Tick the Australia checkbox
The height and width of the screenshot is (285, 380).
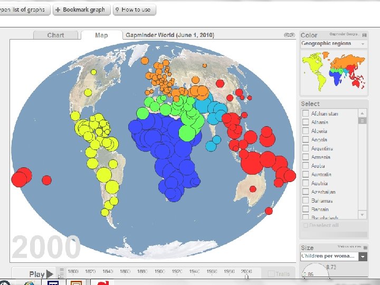point(306,174)
